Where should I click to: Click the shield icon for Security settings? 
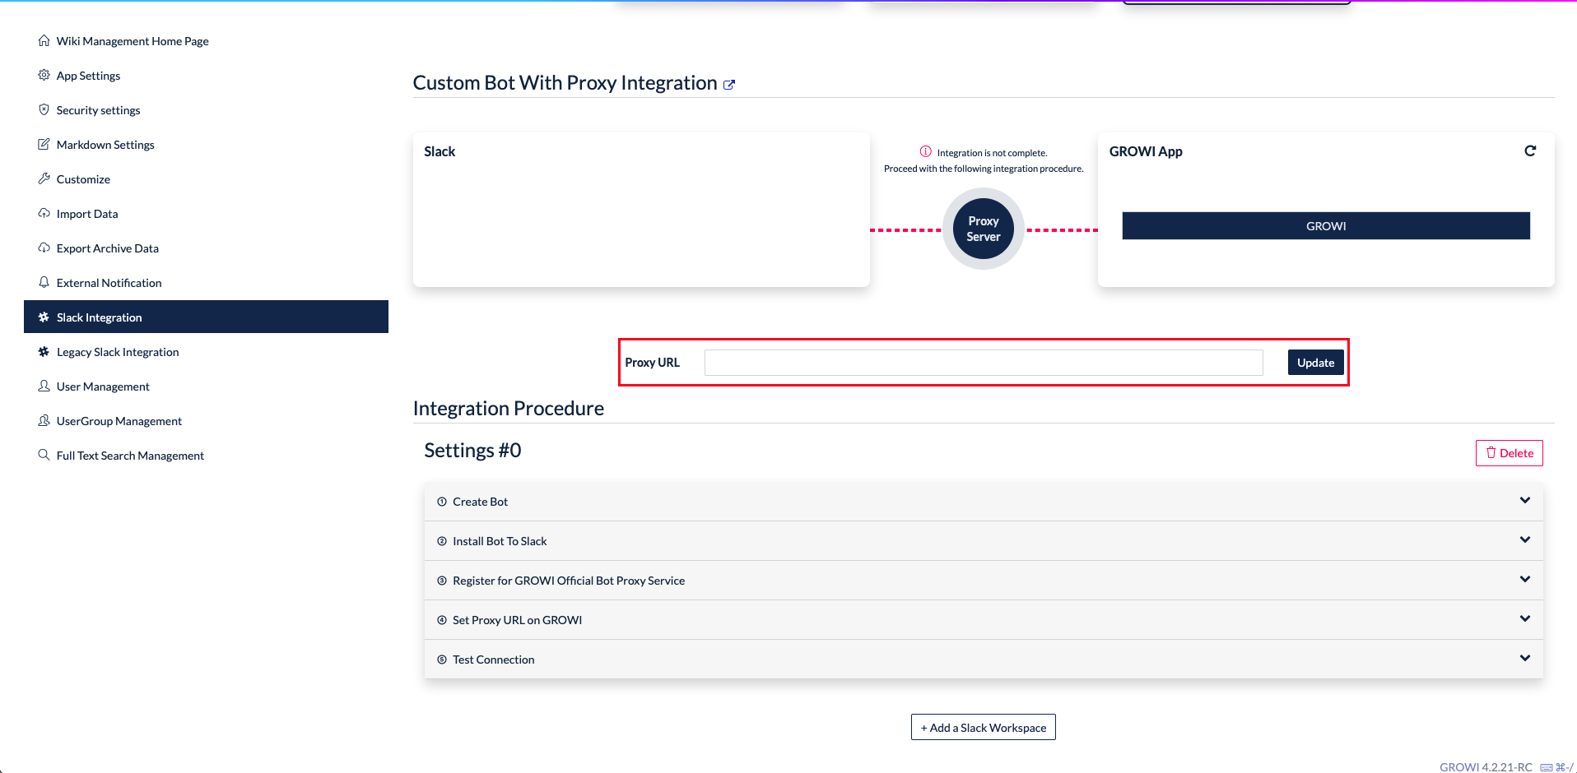pyautogui.click(x=44, y=109)
